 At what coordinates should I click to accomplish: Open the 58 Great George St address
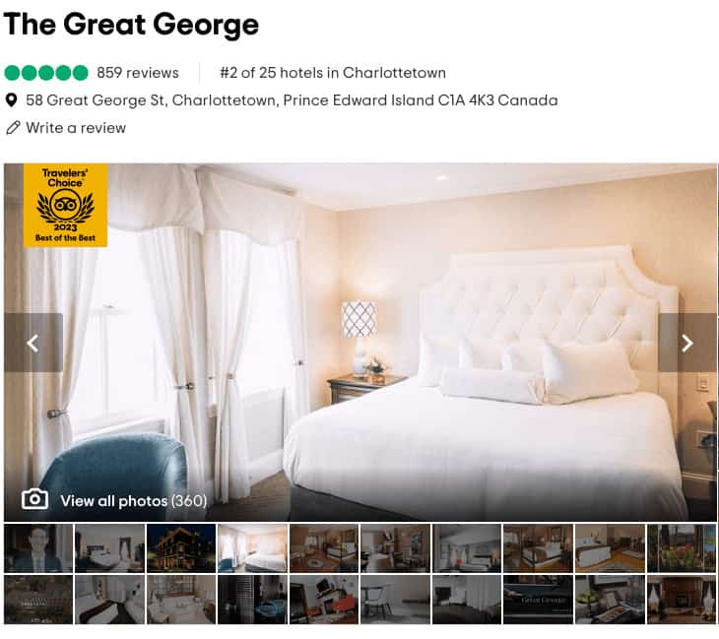[x=292, y=99]
